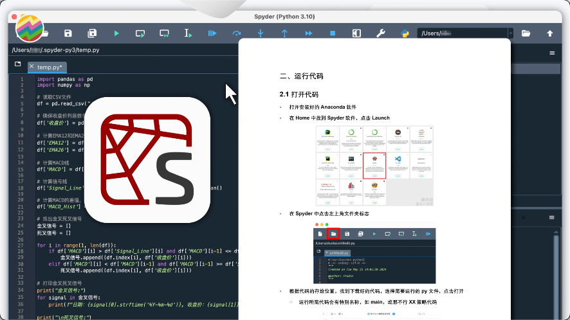Image resolution: width=570 pixels, height=320 pixels.
Task: Click the debugger Step over icon
Action: [x=236, y=33]
